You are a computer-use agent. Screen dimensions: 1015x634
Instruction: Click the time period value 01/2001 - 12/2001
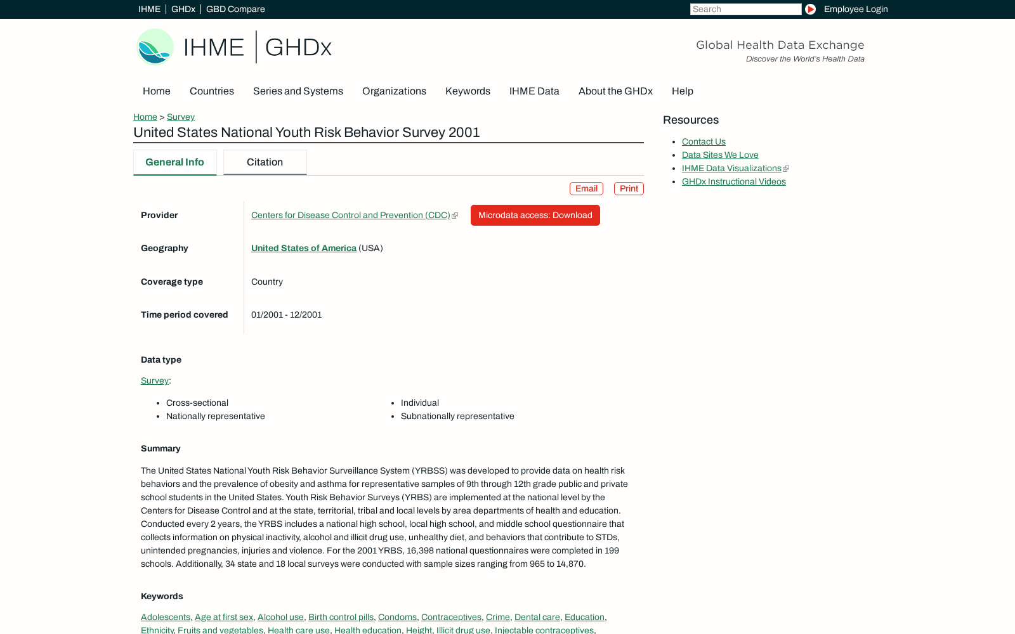pos(287,315)
